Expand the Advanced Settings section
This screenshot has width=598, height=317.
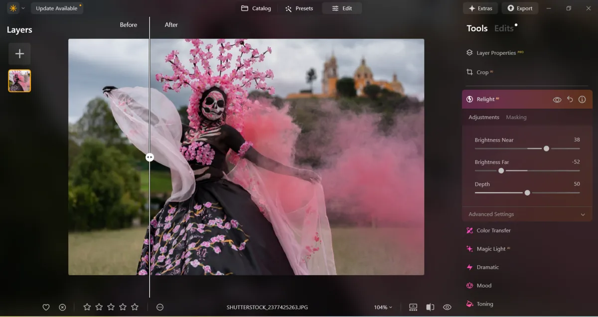[x=526, y=214]
